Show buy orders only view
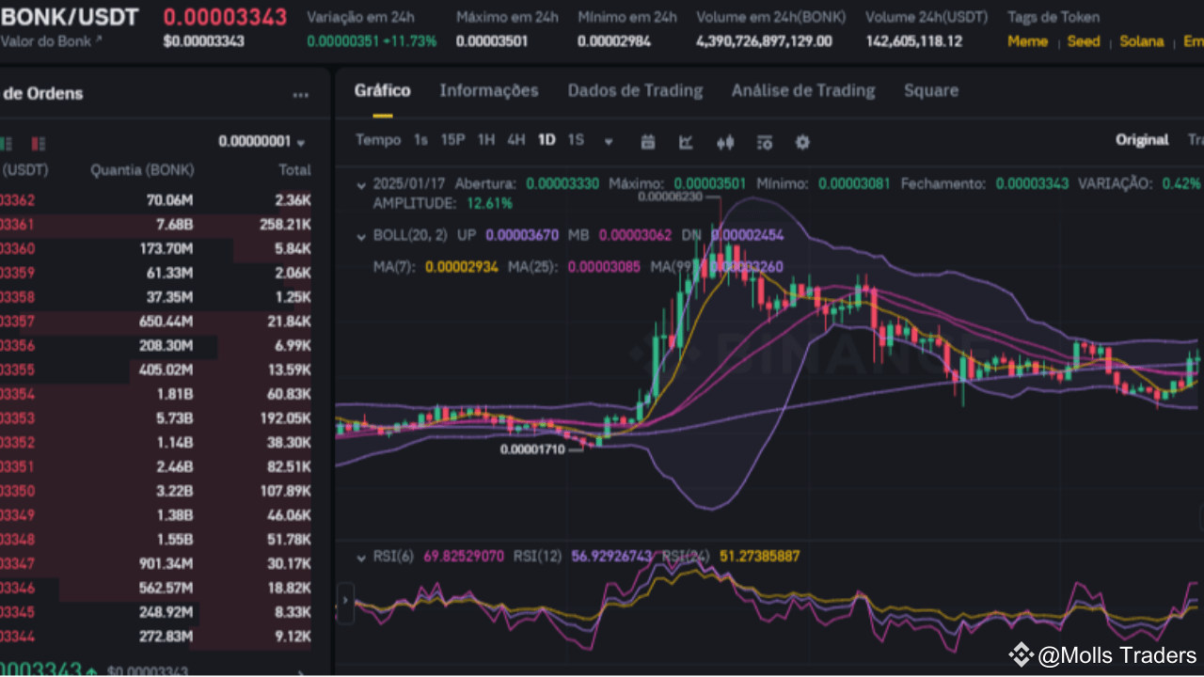This screenshot has width=1204, height=677. 6,144
